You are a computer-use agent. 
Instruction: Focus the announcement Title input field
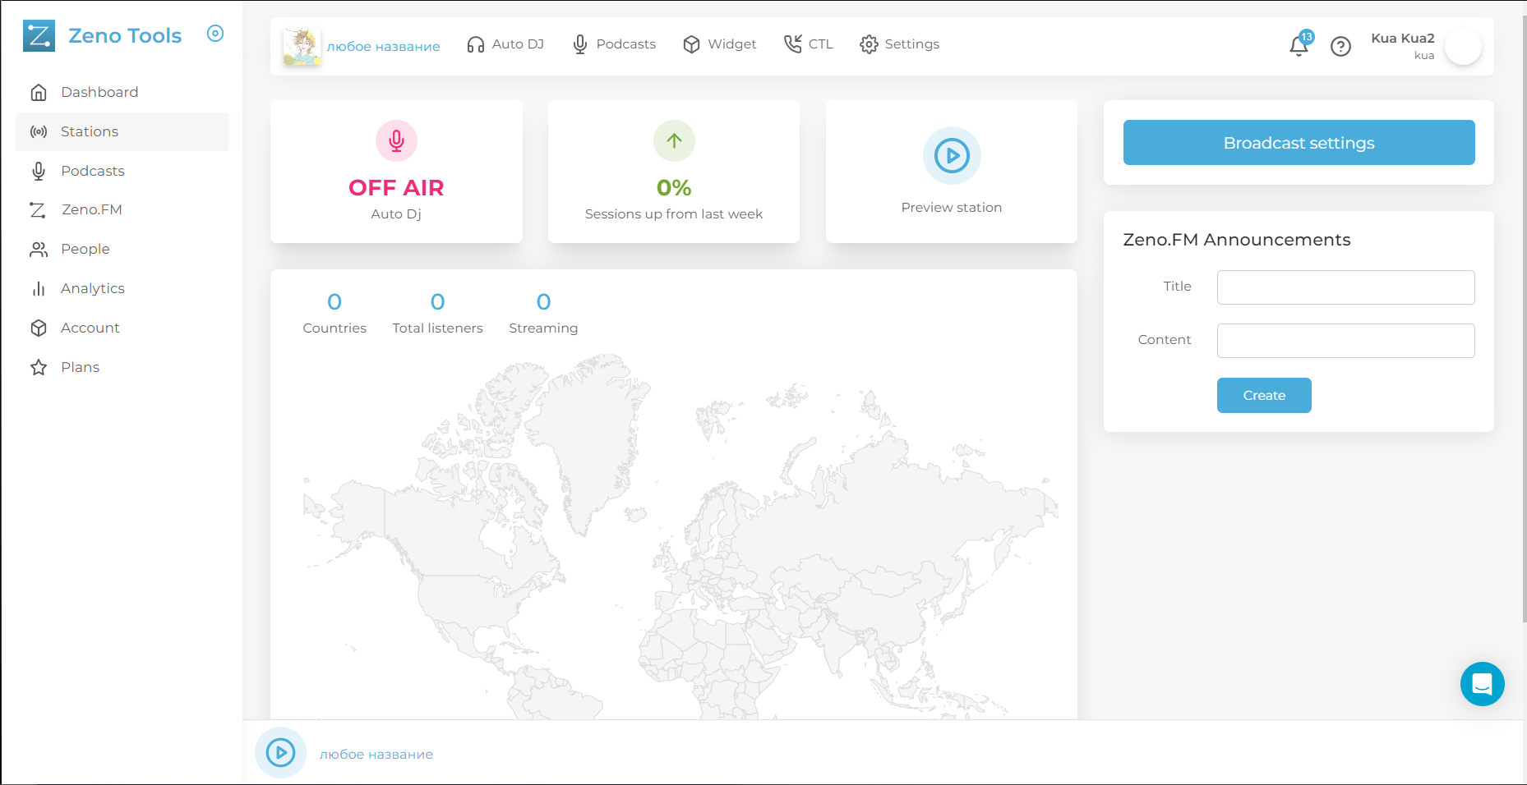point(1345,287)
